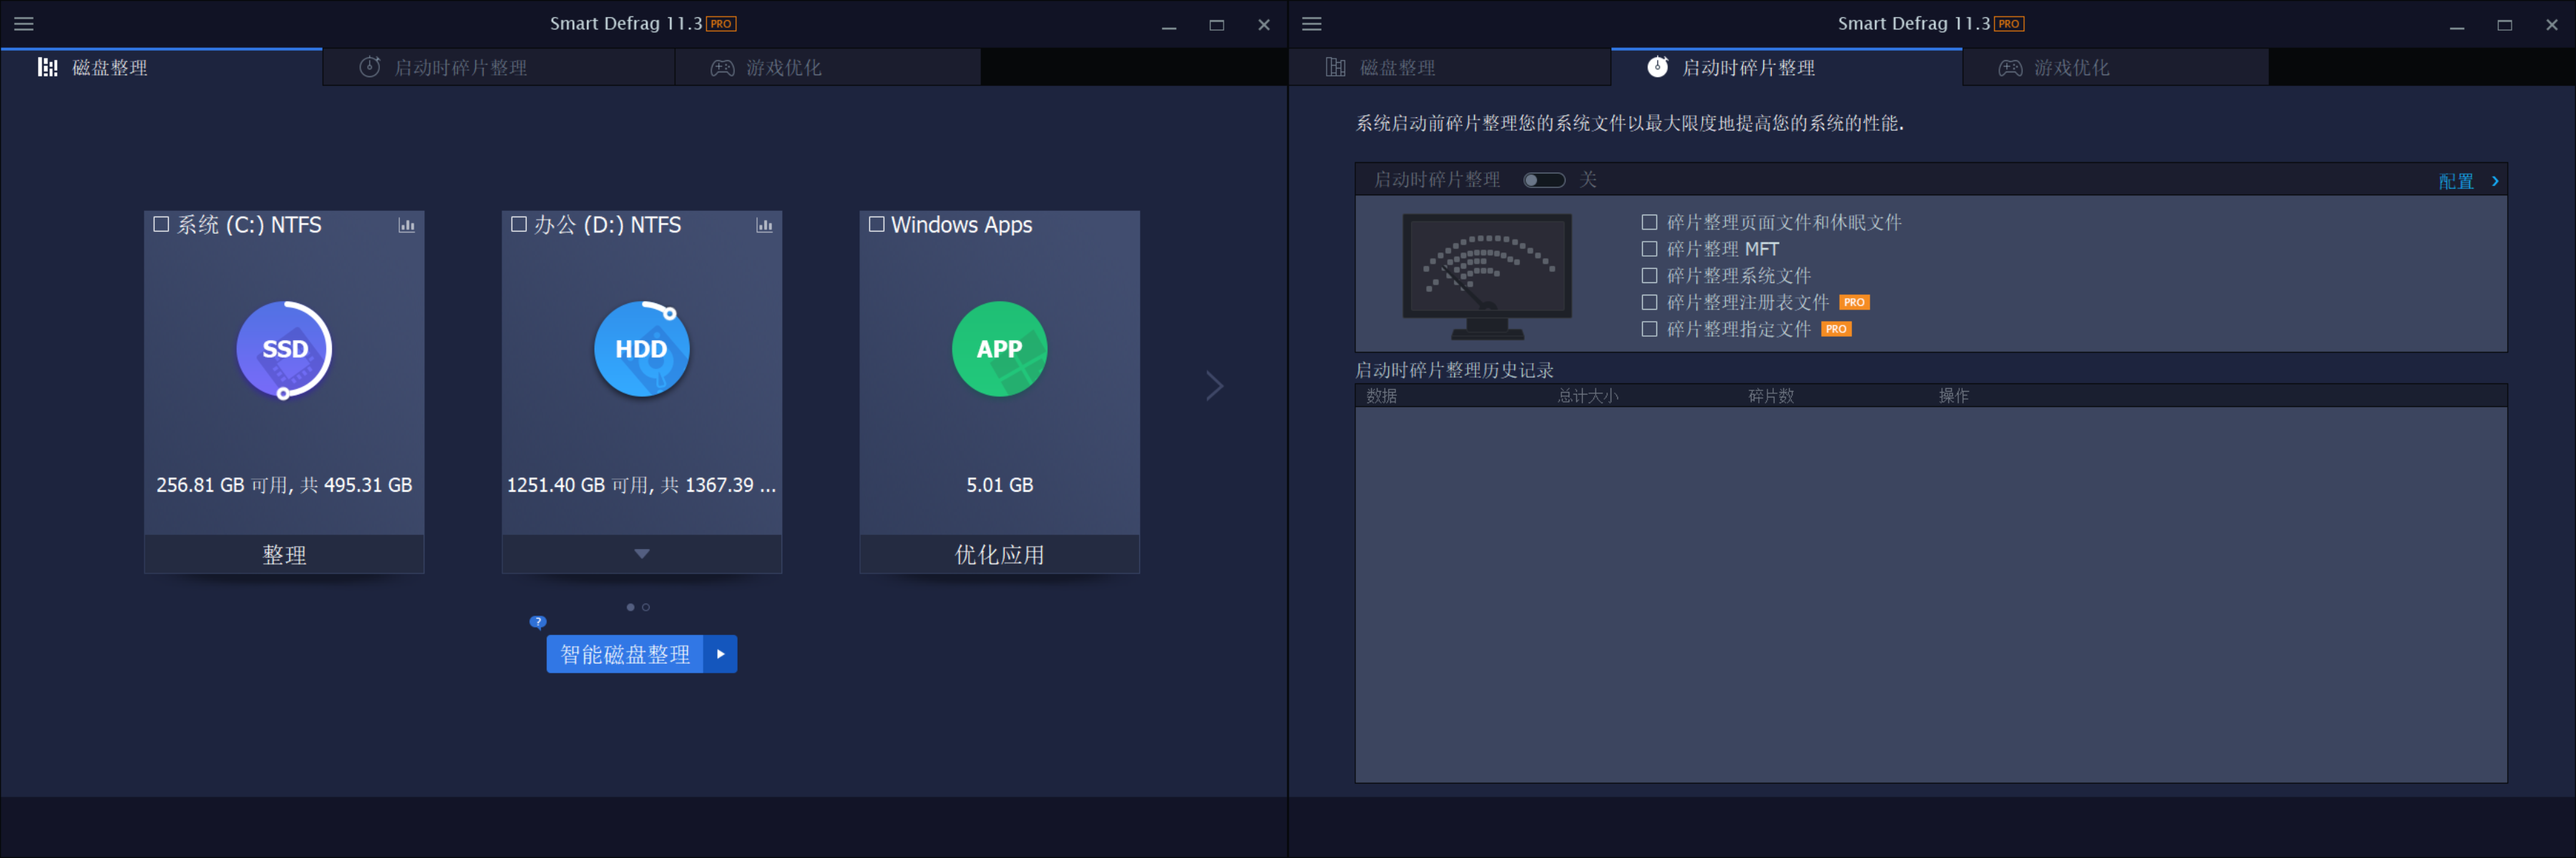Open the arrow menu on 智能磁盘整理 button

722,654
